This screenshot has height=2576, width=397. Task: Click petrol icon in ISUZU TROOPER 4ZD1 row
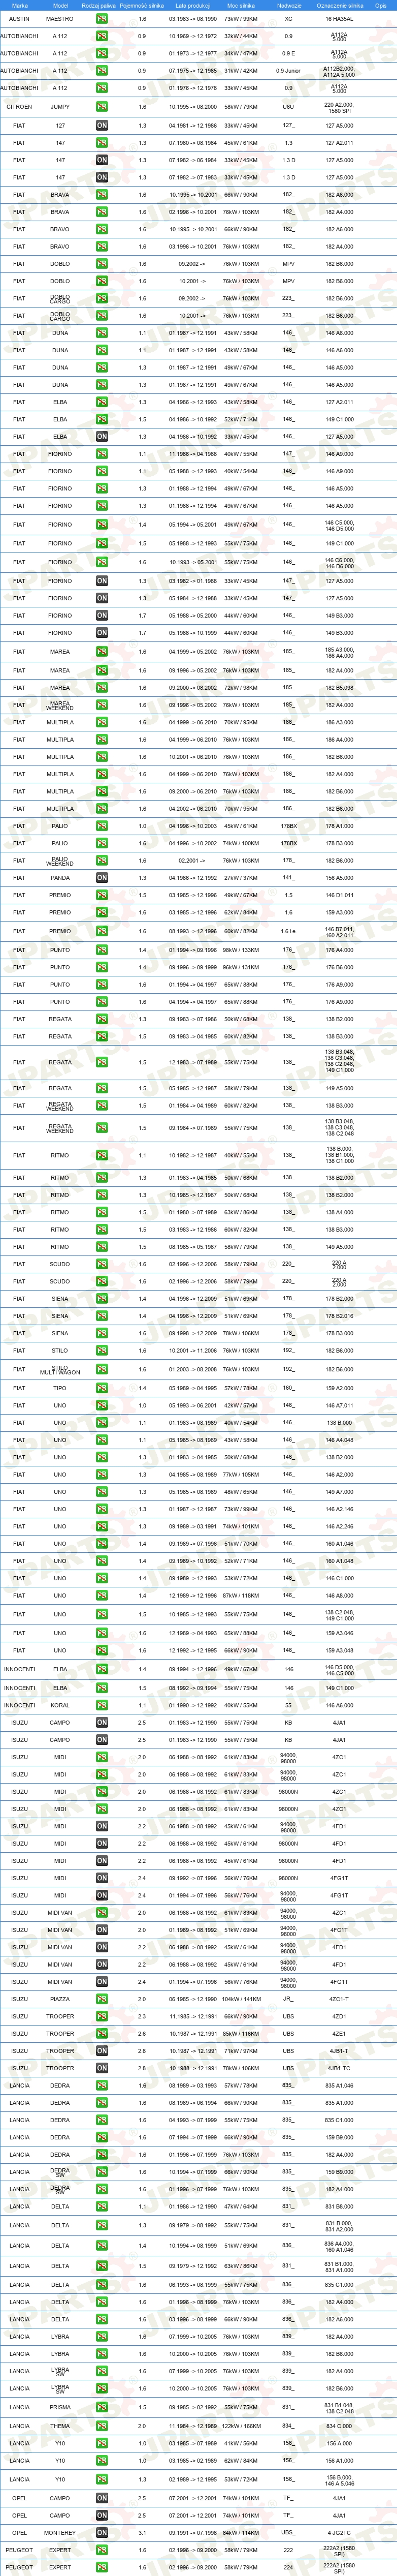[x=102, y=2016]
